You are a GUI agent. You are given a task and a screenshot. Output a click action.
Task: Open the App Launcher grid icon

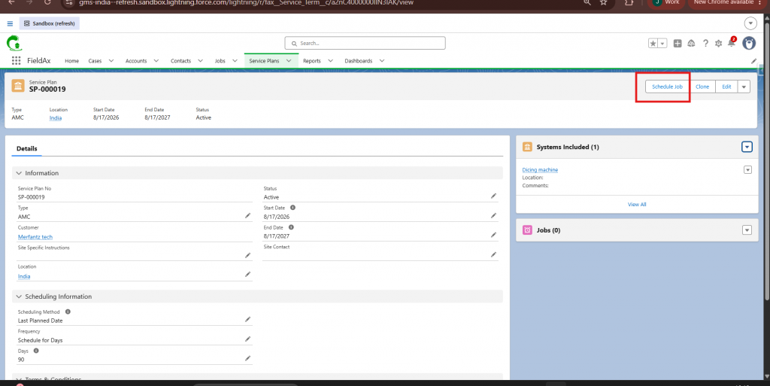[x=17, y=60]
